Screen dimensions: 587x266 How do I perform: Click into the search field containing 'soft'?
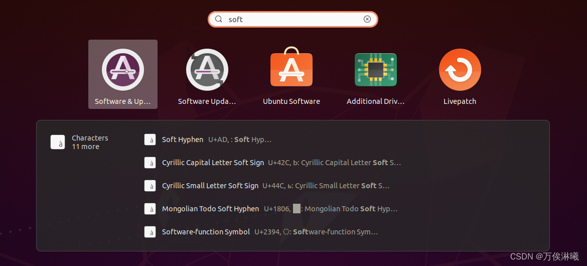[293, 19]
